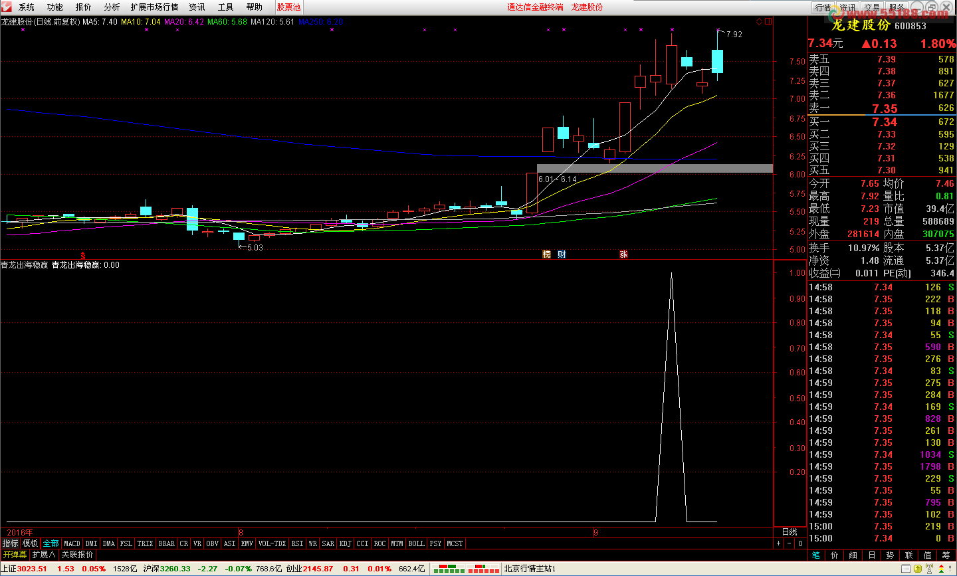Switch indicator to ROC
957x576 pixels.
(380, 543)
